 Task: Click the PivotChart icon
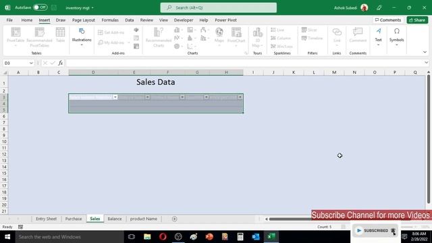[236, 36]
